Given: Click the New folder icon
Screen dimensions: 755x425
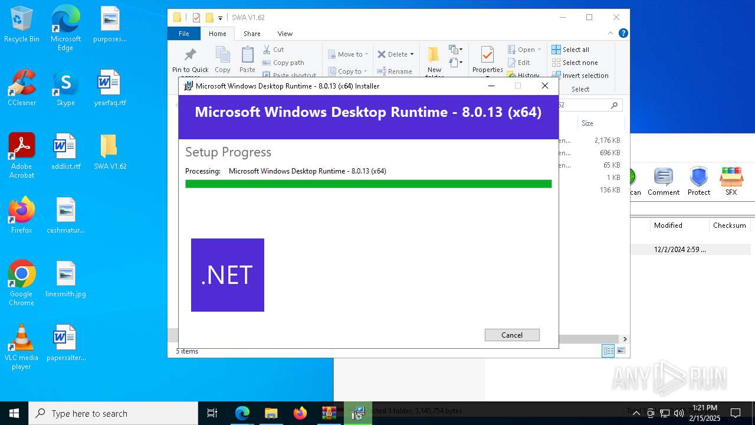Looking at the screenshot, I should [x=434, y=55].
